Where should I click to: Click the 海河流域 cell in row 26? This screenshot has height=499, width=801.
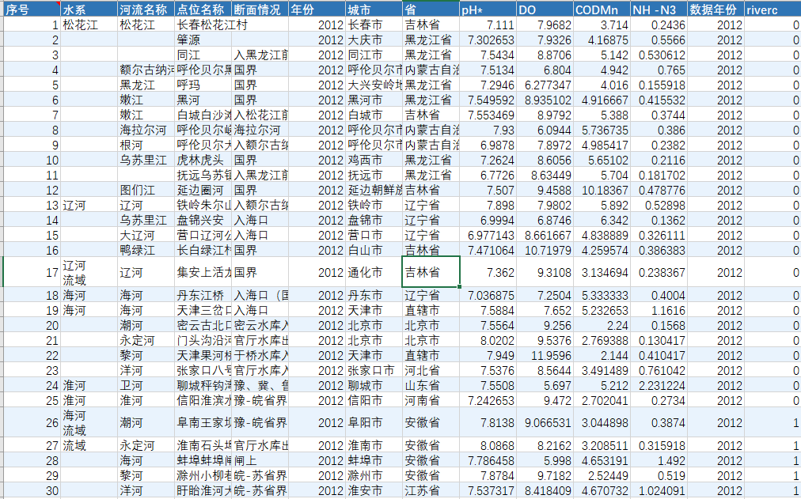coord(89,422)
